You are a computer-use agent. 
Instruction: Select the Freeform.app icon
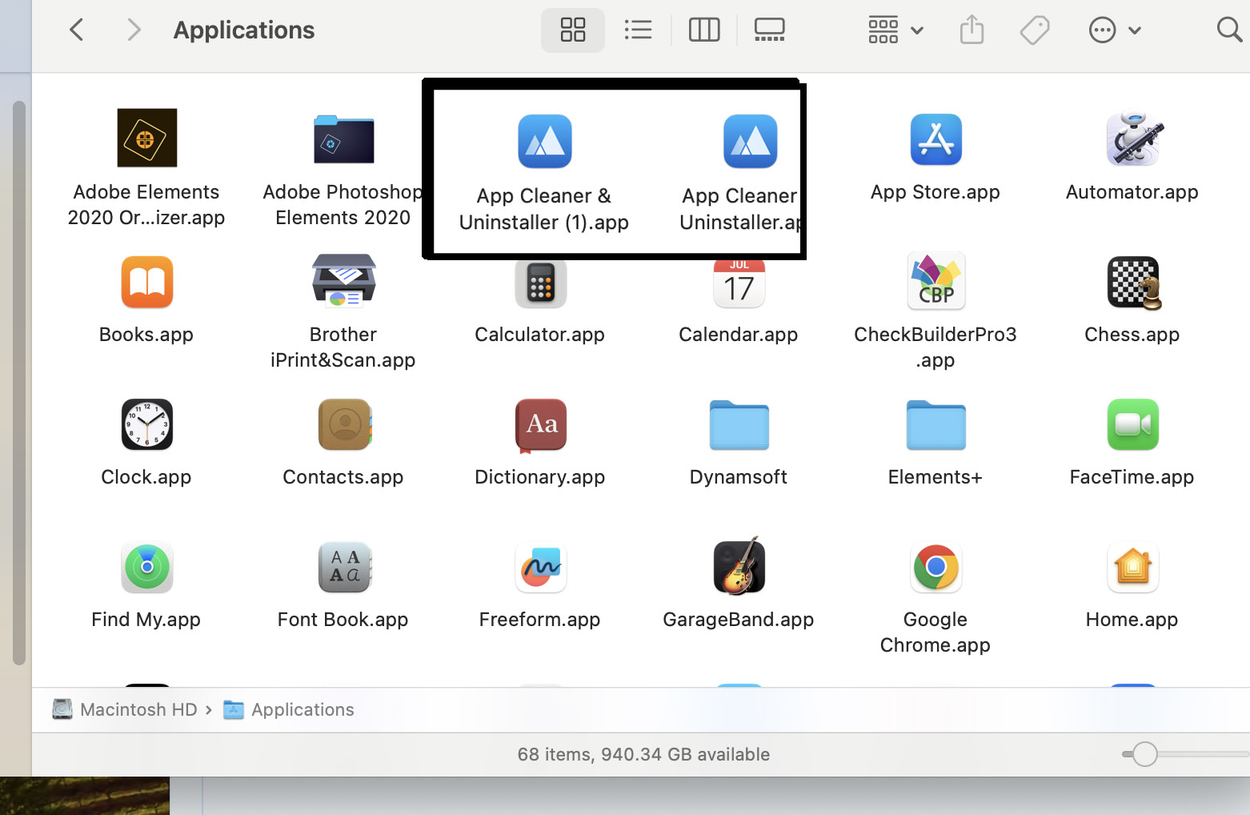(x=541, y=567)
